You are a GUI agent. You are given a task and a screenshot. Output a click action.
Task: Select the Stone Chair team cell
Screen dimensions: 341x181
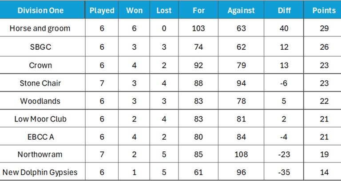(40, 83)
